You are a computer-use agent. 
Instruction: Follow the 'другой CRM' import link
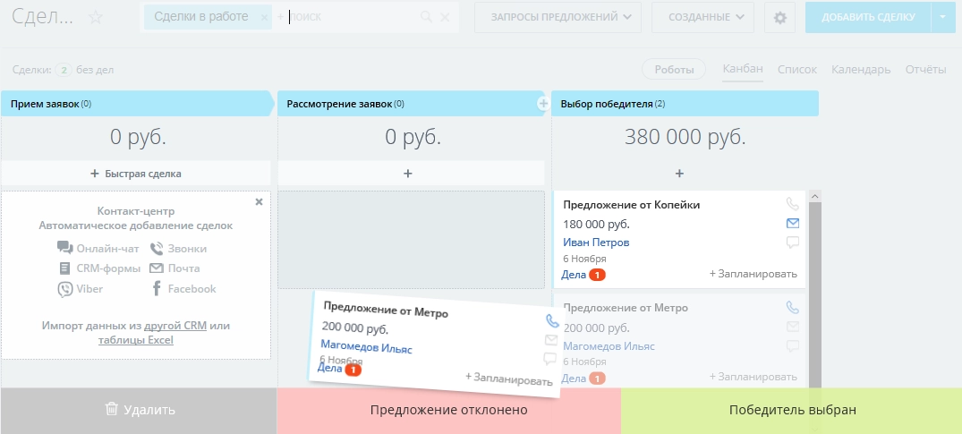coord(175,326)
